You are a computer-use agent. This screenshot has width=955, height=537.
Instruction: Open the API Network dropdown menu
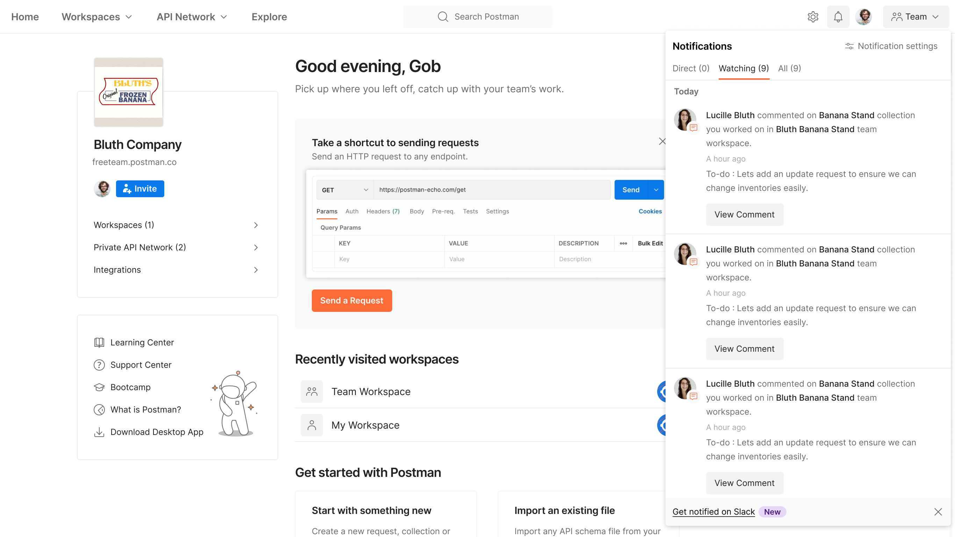pyautogui.click(x=192, y=17)
